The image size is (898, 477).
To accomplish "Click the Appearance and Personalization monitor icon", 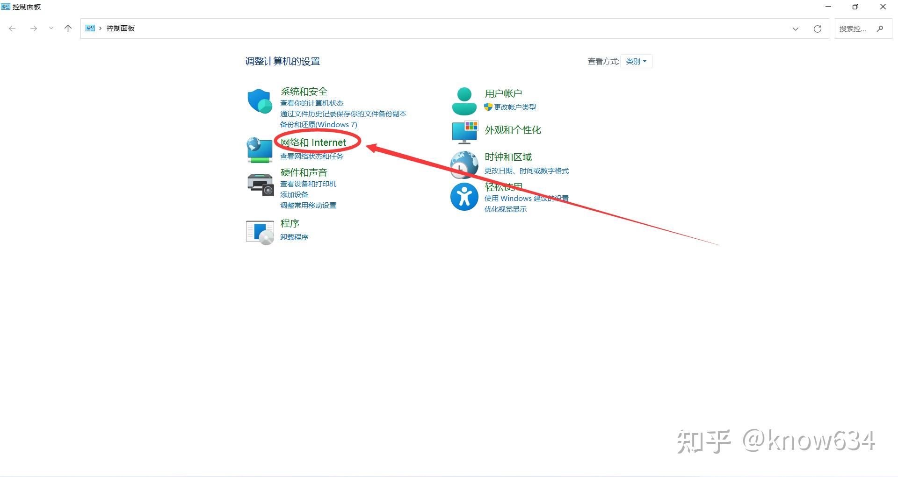I will (x=465, y=132).
